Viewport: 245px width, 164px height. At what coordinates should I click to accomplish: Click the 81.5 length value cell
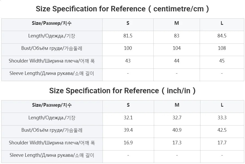128,36
